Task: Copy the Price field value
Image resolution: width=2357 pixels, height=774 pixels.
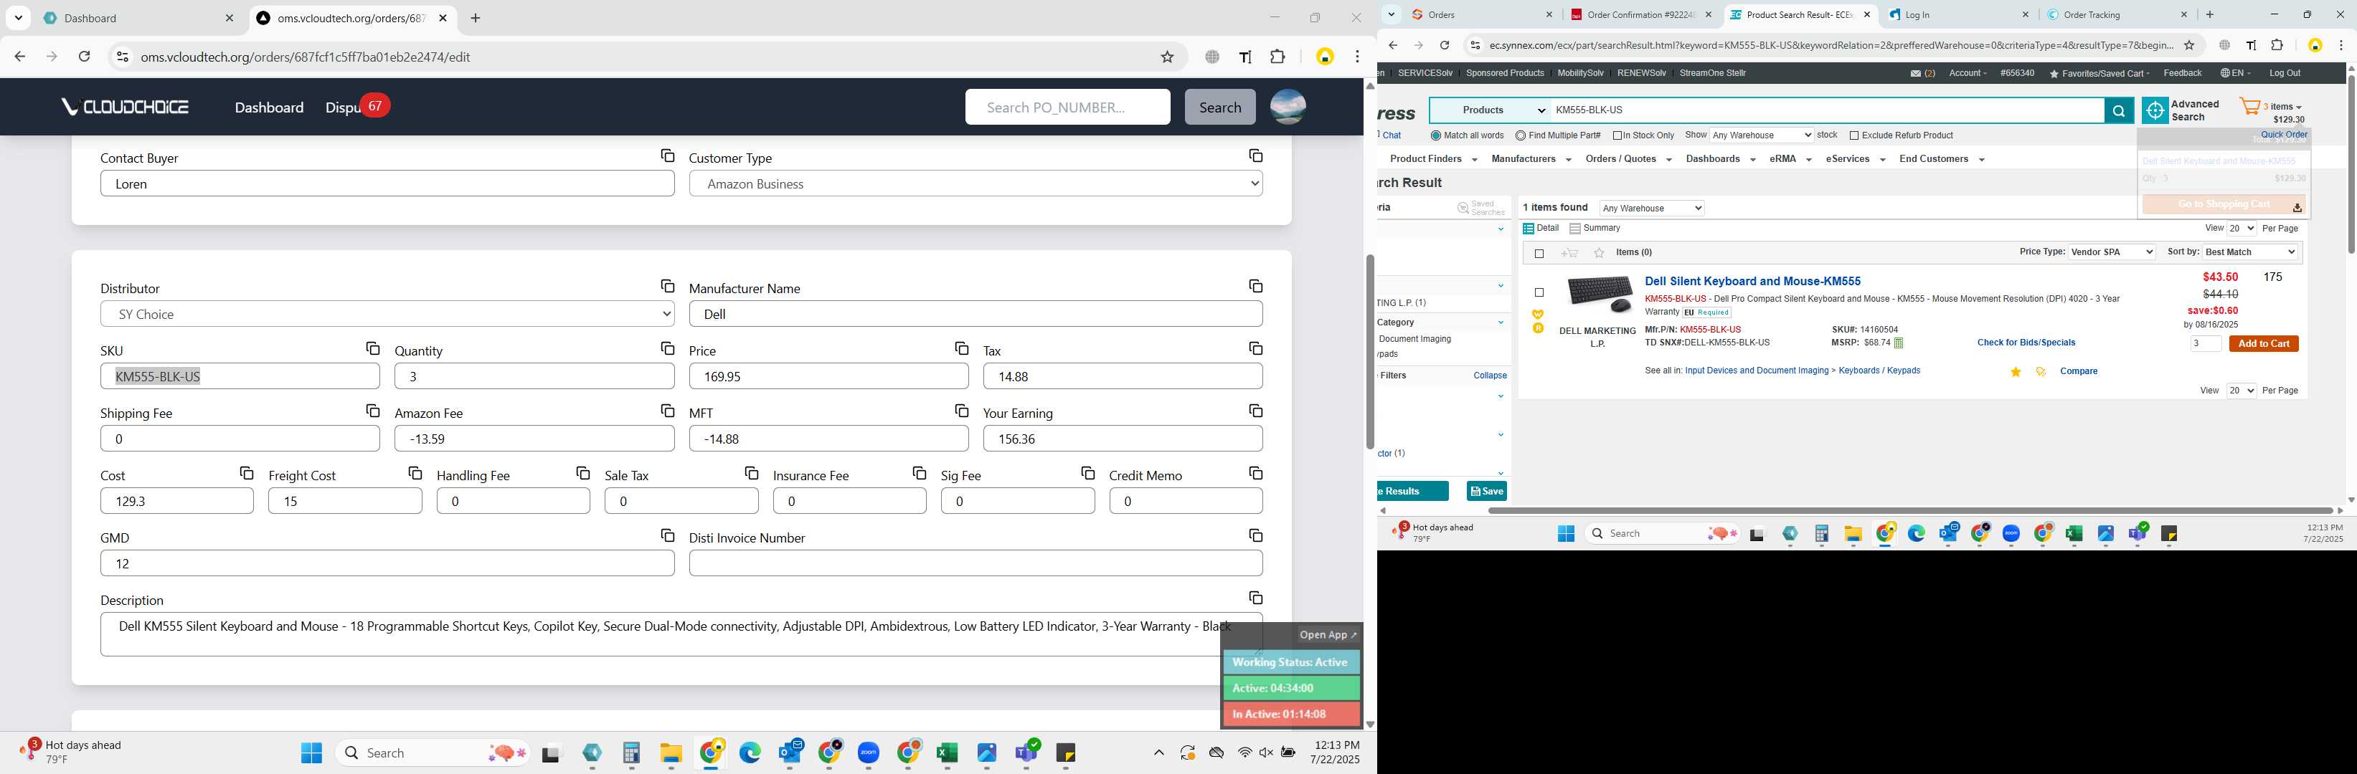Action: tap(960, 348)
